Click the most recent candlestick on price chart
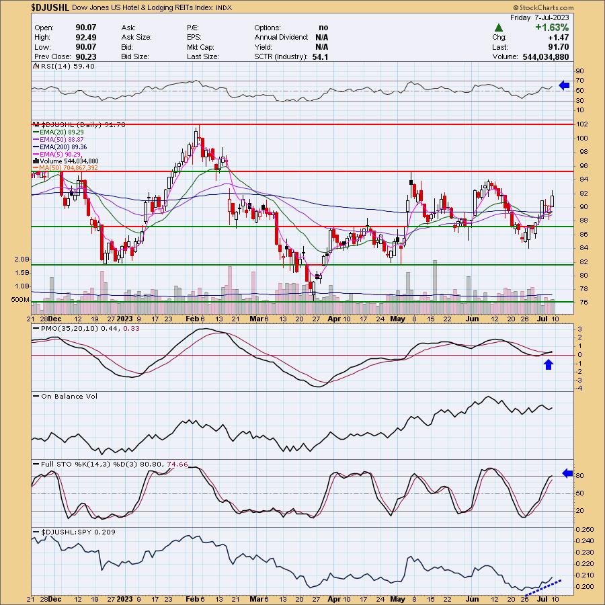The height and width of the screenshot is (605, 605). coord(553,200)
